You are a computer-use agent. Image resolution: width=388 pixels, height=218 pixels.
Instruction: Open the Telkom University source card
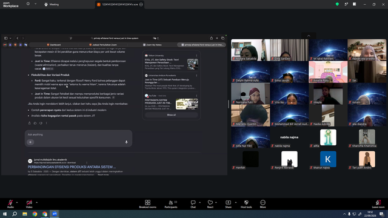click(171, 62)
